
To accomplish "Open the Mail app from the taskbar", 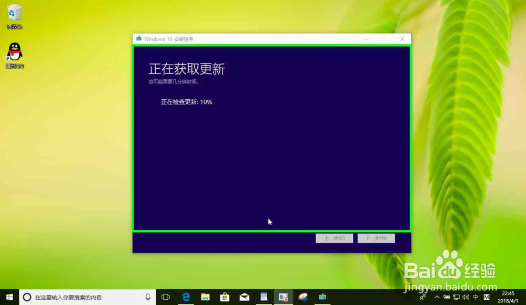I will 244,297.
